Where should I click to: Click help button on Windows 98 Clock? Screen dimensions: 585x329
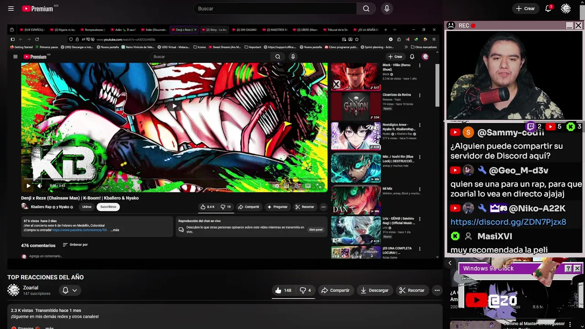(568, 268)
